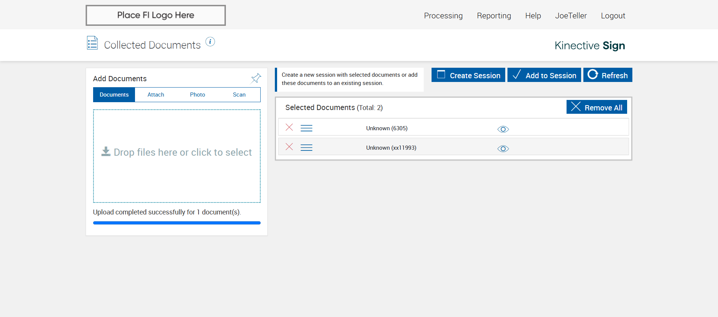Switch to the Attach tab
The image size is (718, 317).
(156, 95)
